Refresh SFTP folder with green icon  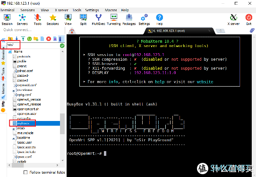point(29,39)
